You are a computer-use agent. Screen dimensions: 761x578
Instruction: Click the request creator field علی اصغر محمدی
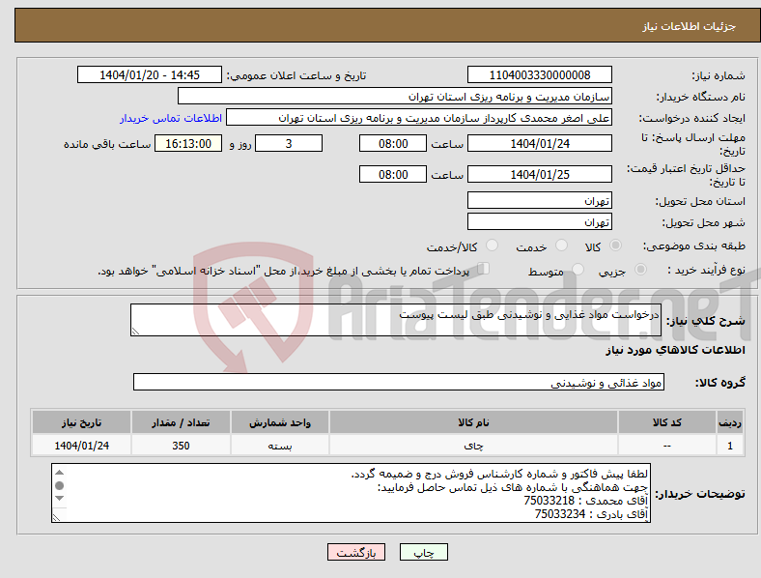click(x=419, y=118)
